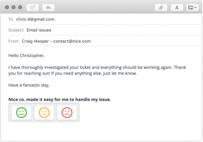Click the reply arrow button

click(x=48, y=8)
